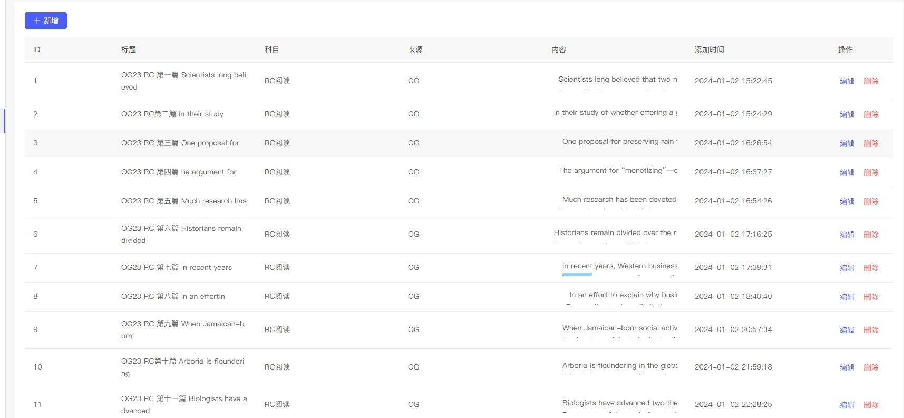Edit row 4 argument for entry

pos(847,172)
